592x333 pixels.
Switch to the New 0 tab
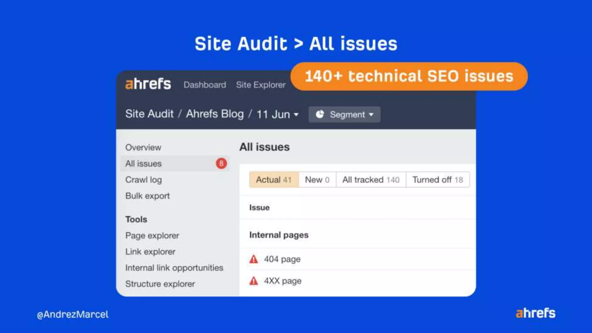point(317,180)
